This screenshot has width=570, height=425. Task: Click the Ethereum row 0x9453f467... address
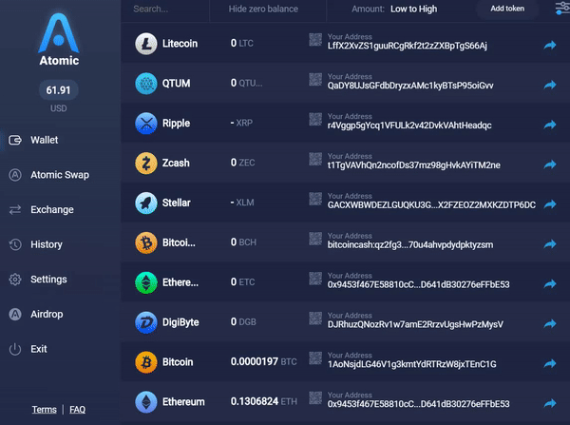(418, 404)
